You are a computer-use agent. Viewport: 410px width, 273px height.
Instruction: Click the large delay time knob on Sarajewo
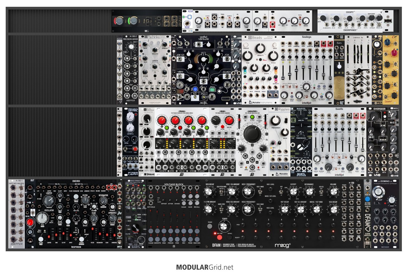[252, 133]
